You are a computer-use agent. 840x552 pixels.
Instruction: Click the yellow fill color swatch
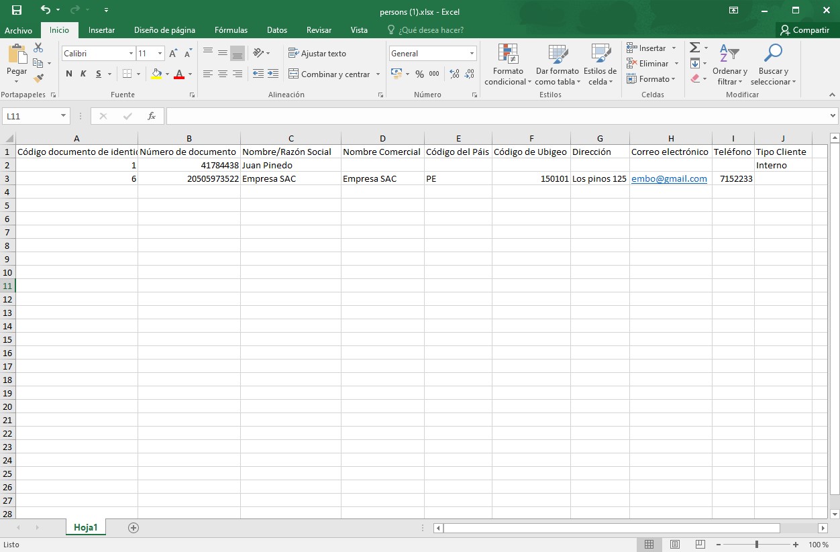coord(156,74)
